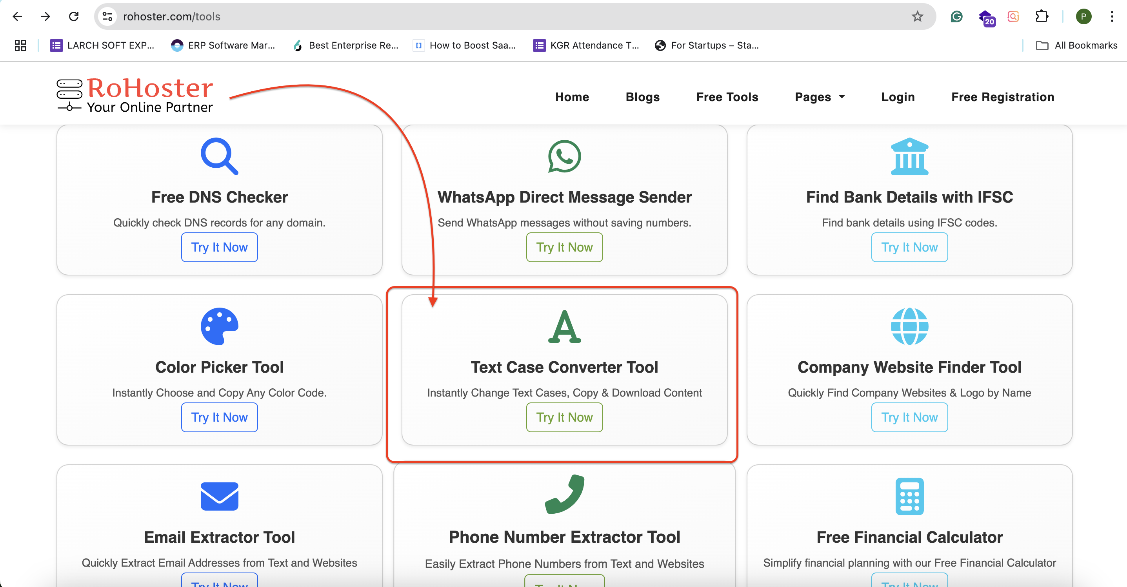Viewport: 1127px width, 587px height.
Task: Click the bank building icon
Action: pos(909,156)
